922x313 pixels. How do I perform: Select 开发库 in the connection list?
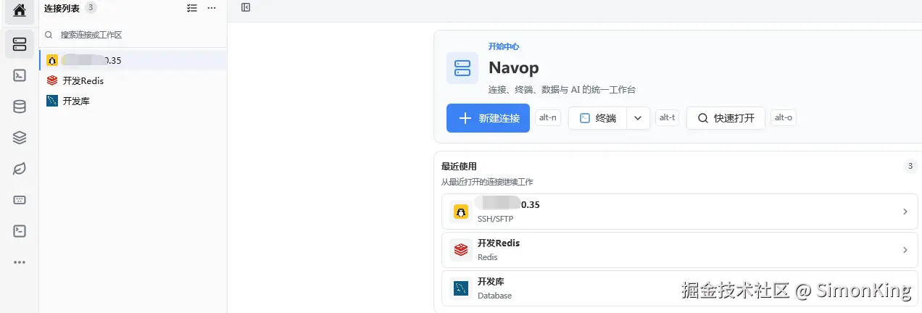133,101
